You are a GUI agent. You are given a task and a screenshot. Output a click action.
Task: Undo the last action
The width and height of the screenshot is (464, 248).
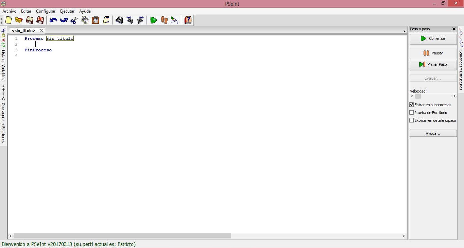click(53, 20)
